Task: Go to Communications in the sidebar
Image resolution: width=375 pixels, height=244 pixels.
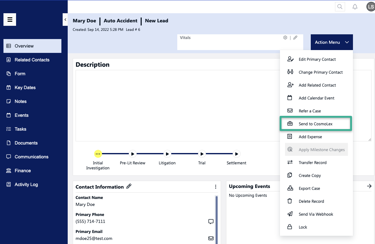Action: [x=32, y=157]
